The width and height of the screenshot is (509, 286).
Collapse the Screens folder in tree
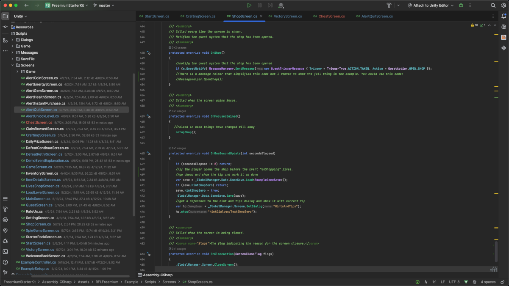[x=13, y=65]
